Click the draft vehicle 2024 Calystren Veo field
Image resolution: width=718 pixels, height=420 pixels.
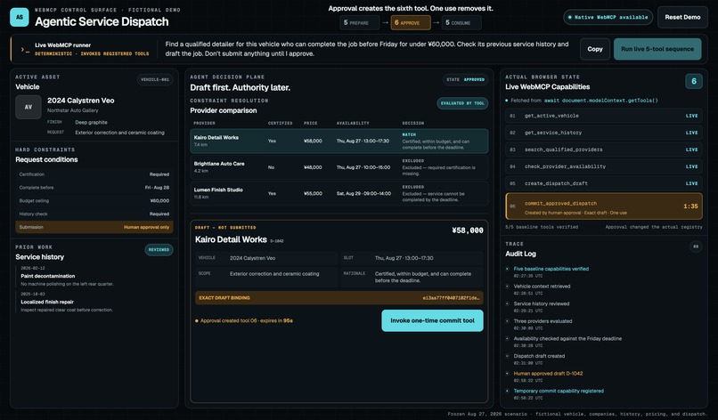point(266,258)
